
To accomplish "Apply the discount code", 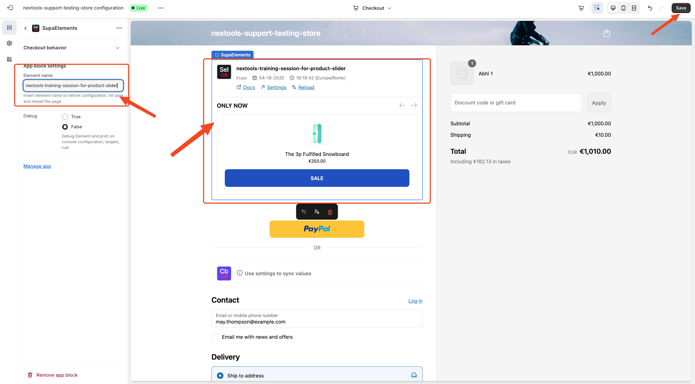I will [x=599, y=103].
